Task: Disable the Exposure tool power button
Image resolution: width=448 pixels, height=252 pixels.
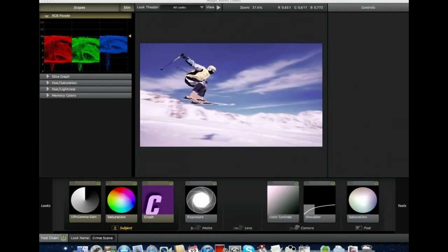Action: click(214, 183)
